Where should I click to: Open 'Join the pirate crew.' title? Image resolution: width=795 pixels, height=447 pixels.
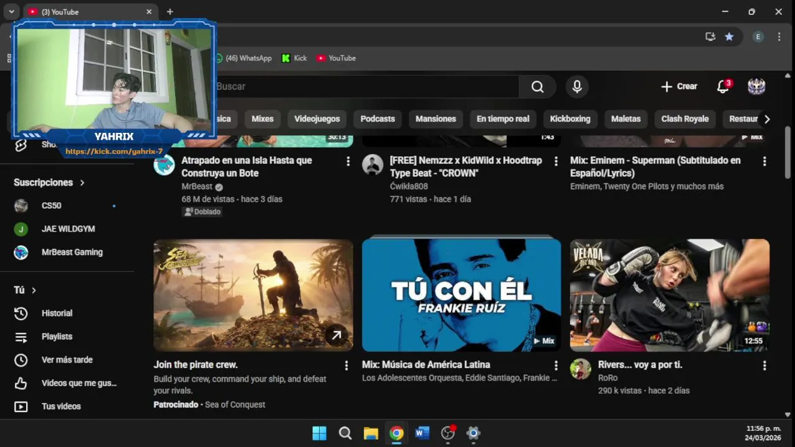coord(196,365)
